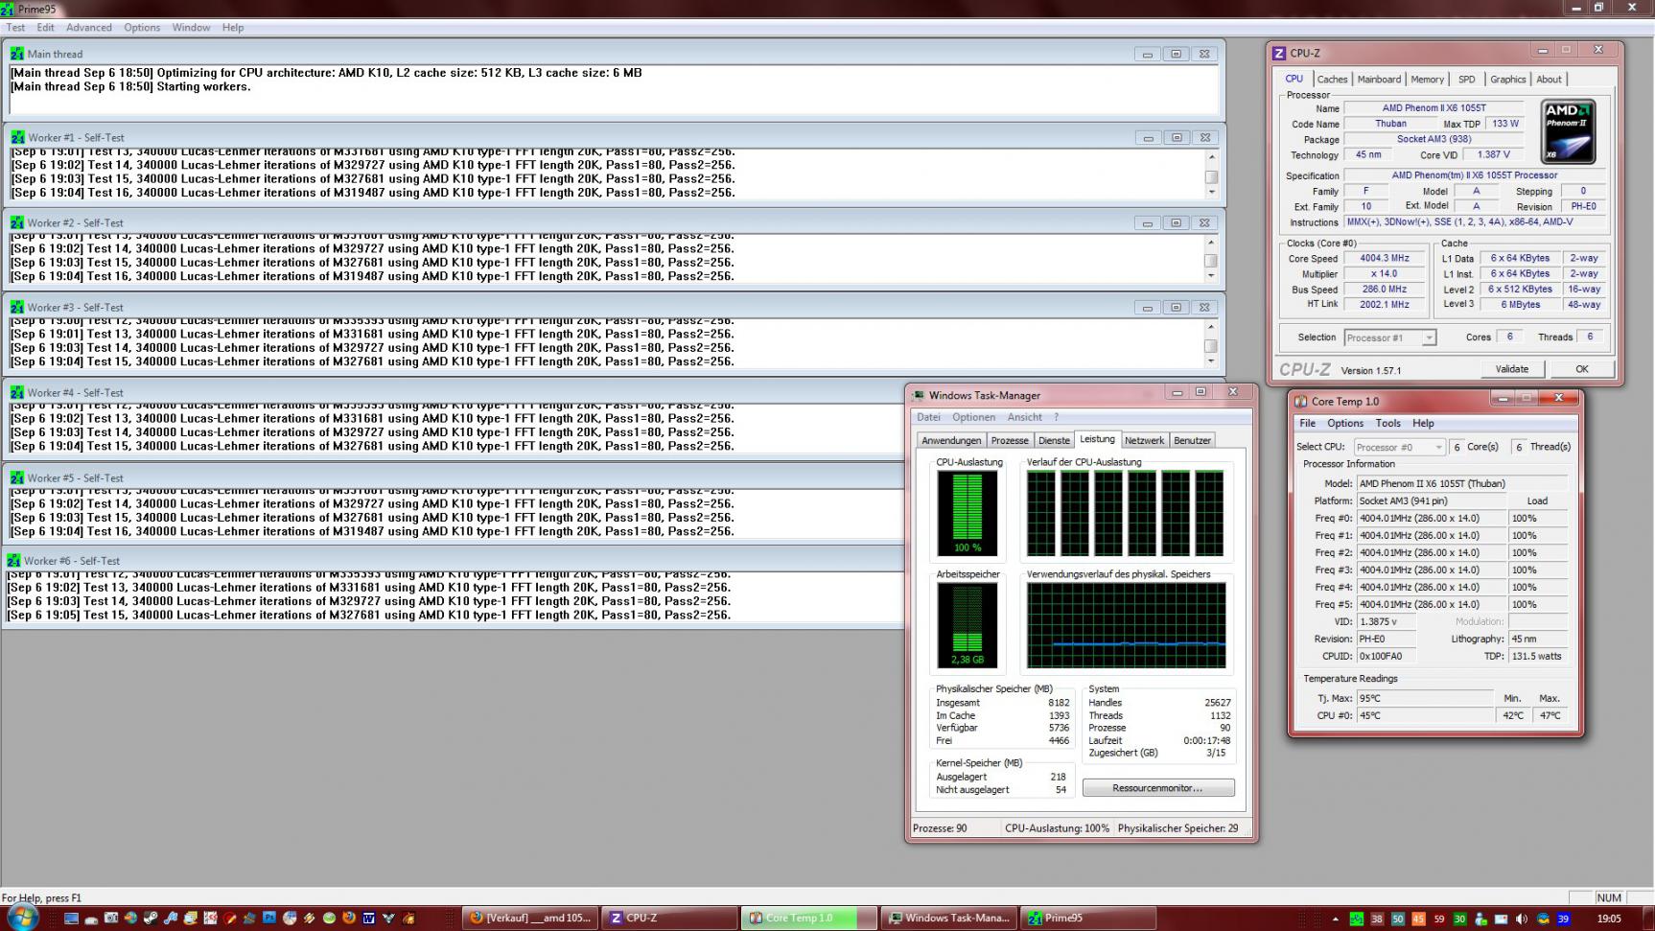Click the Tj. Max value 95°C in Core Temp
The width and height of the screenshot is (1655, 931).
click(x=1425, y=698)
